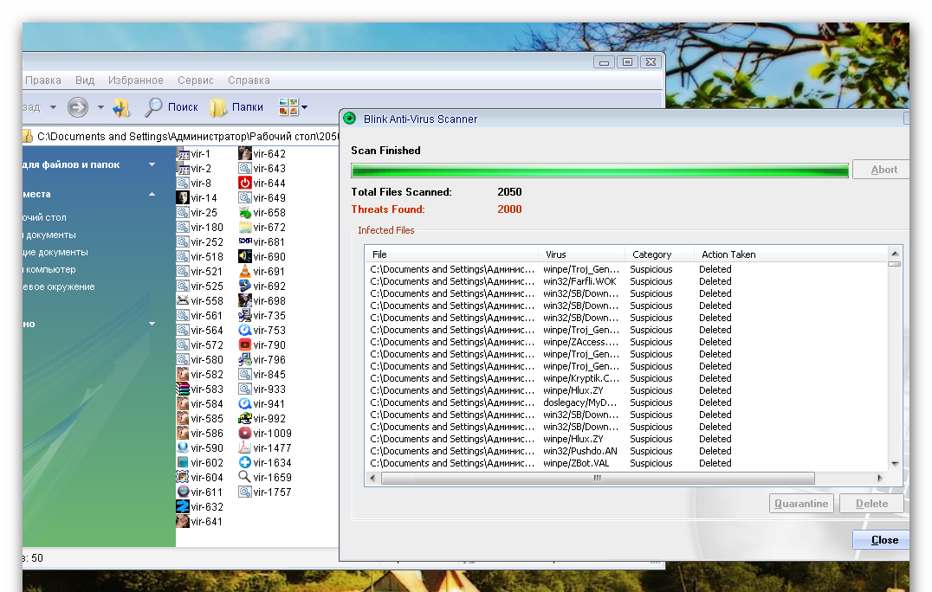
Task: Open the 'компьютер' link in sidebar
Action: coord(50,269)
